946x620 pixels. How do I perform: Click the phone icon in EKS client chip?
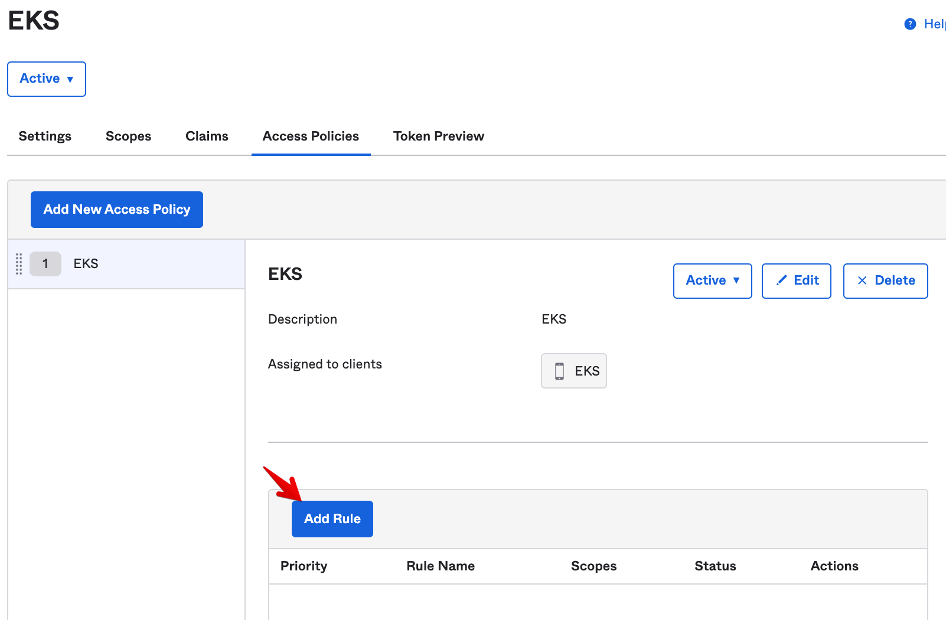click(x=559, y=371)
